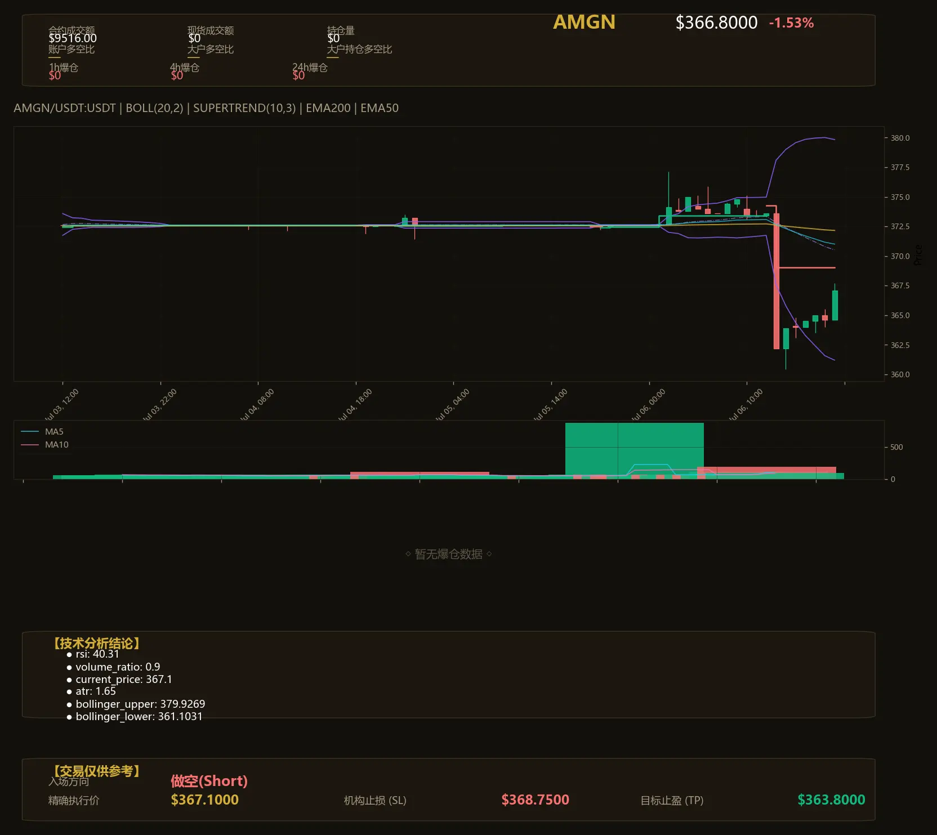Select the $363.8000 take profit value
937x835 pixels.
pos(831,800)
